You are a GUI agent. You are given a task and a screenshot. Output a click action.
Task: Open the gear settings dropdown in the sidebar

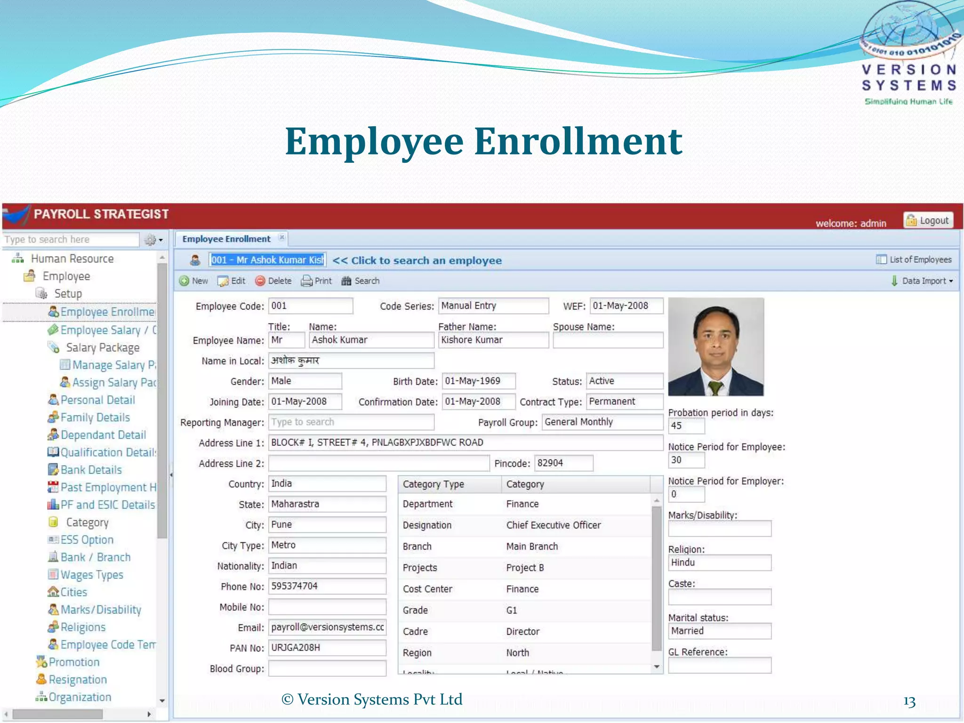coord(154,240)
